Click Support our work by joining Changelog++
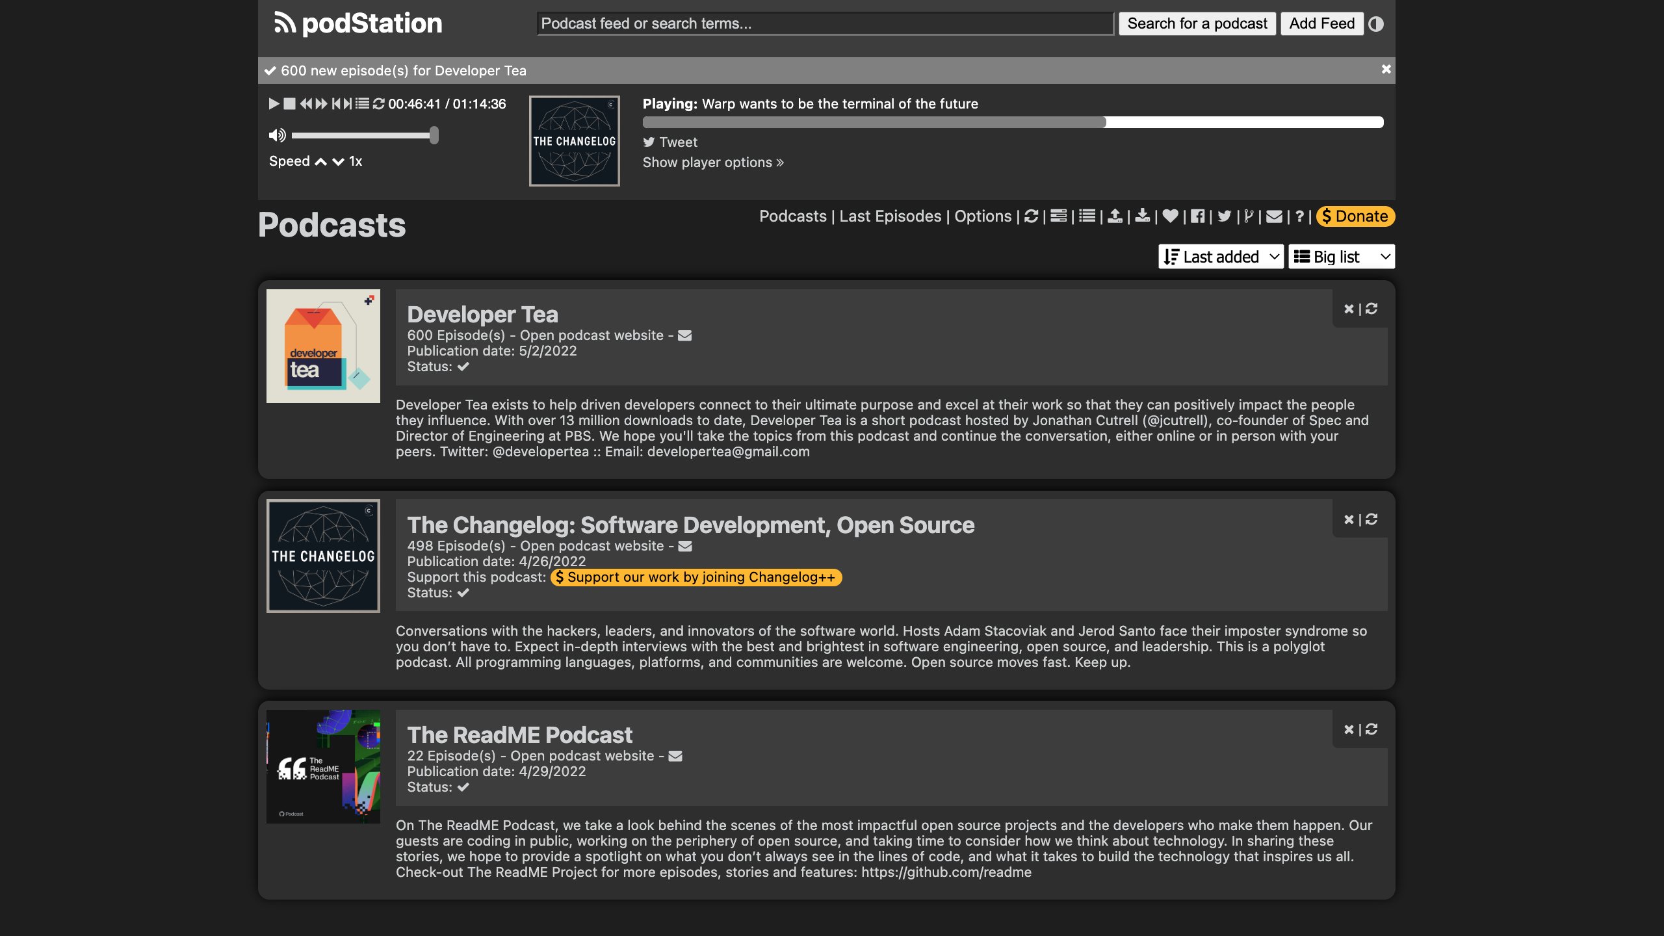1664x936 pixels. [695, 577]
